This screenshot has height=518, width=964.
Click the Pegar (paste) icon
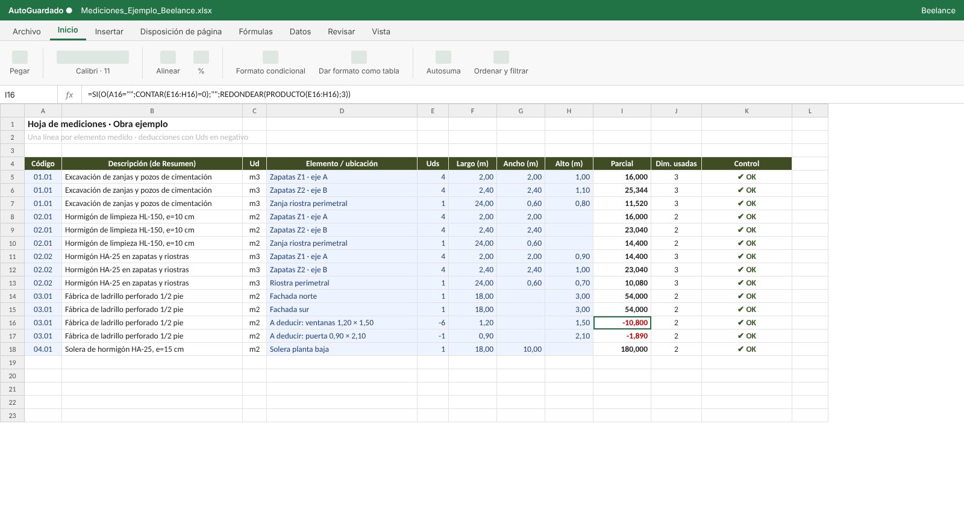[20, 57]
